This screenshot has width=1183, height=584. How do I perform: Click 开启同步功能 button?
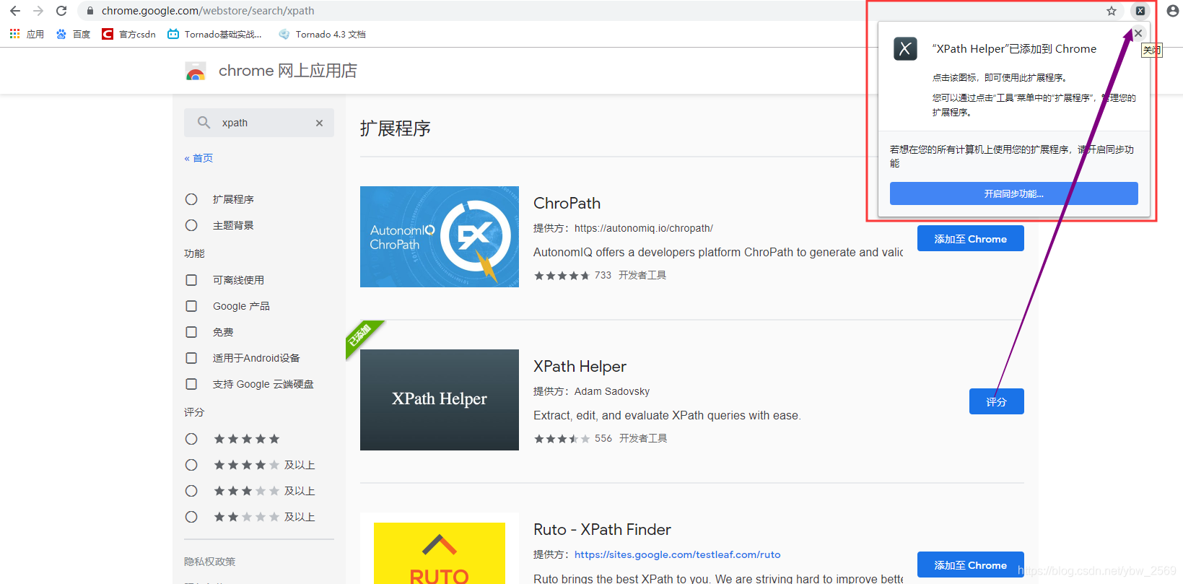[1013, 193]
